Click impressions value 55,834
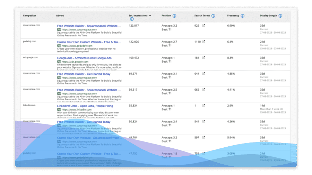 (133, 105)
